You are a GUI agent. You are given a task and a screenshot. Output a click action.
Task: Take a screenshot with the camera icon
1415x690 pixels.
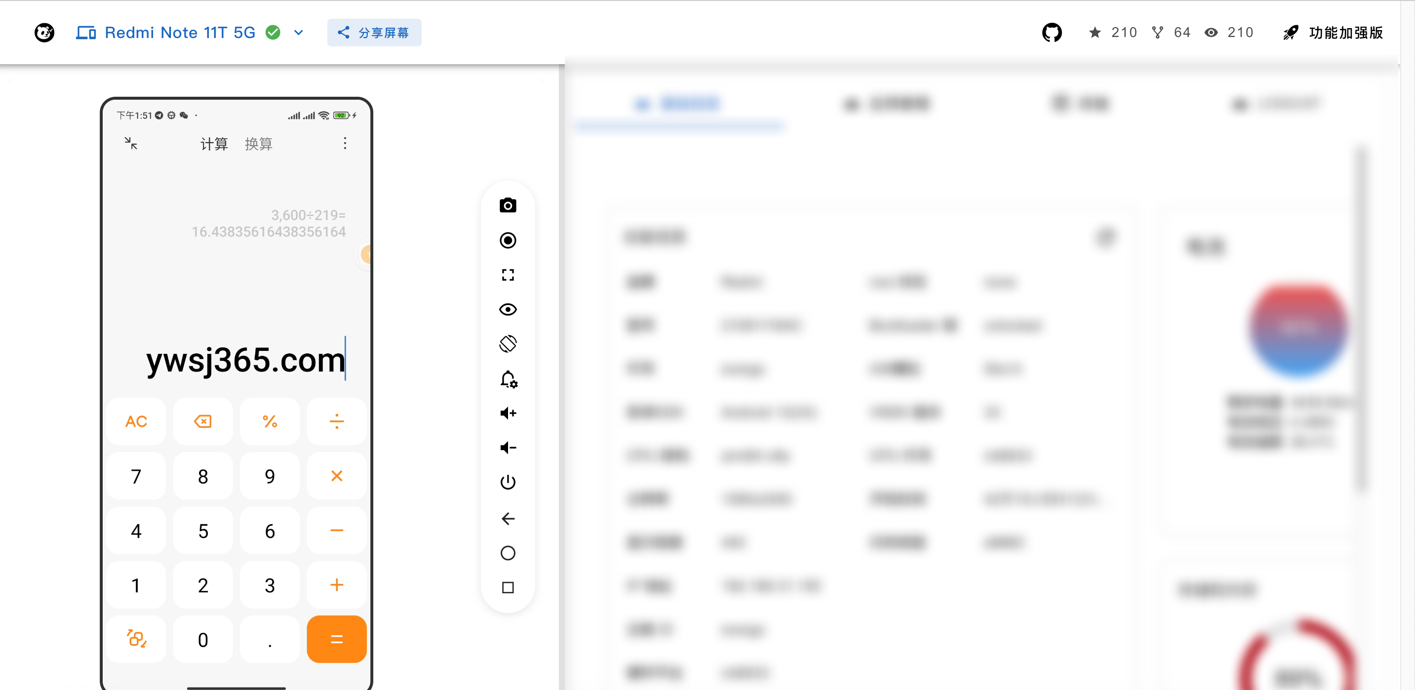(x=508, y=205)
